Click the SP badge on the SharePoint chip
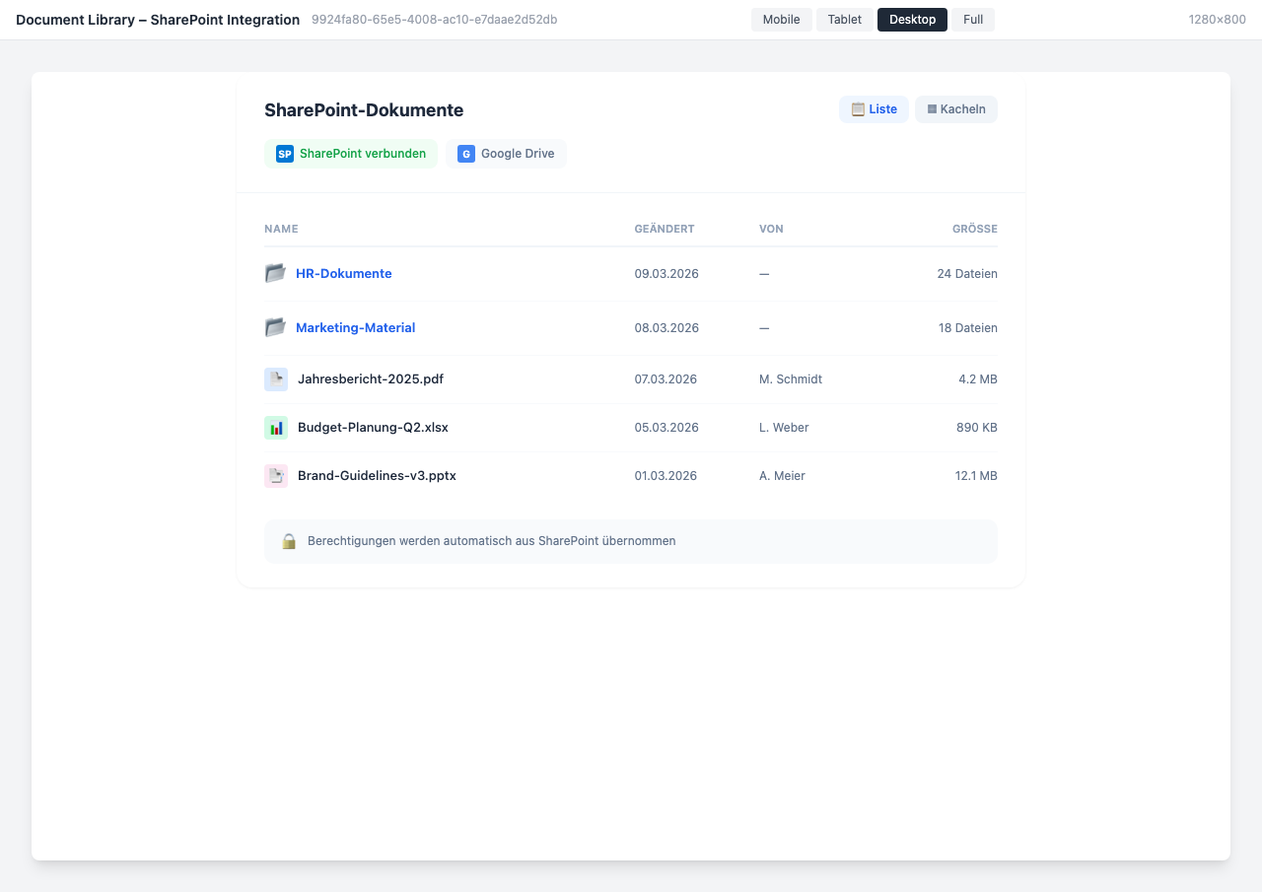The image size is (1262, 892). click(x=284, y=154)
